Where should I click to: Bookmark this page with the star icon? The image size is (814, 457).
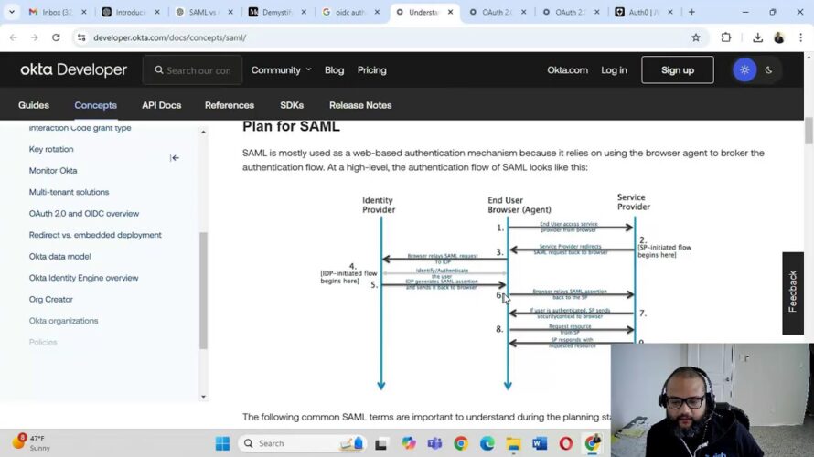pos(696,37)
